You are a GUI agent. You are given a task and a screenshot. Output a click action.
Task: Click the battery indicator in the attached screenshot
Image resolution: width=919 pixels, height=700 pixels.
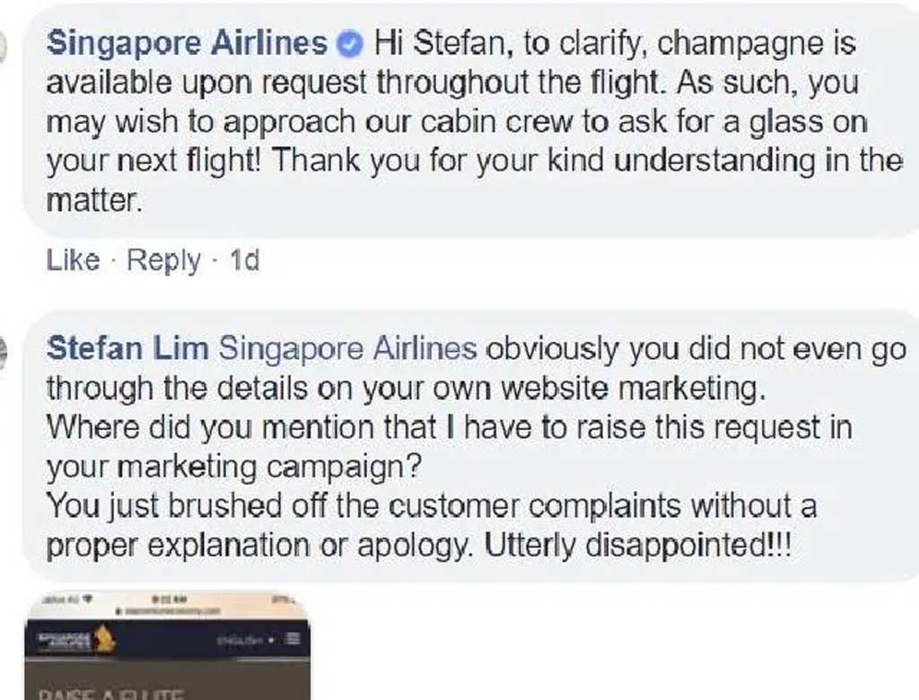point(283,599)
